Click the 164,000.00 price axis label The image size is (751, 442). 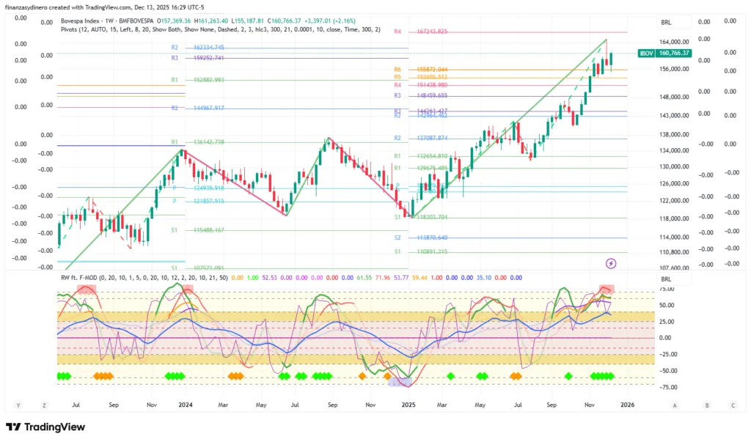pyautogui.click(x=674, y=43)
